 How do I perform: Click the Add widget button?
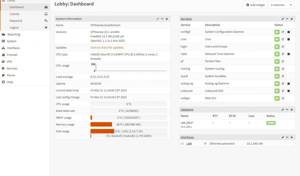[x=255, y=5]
